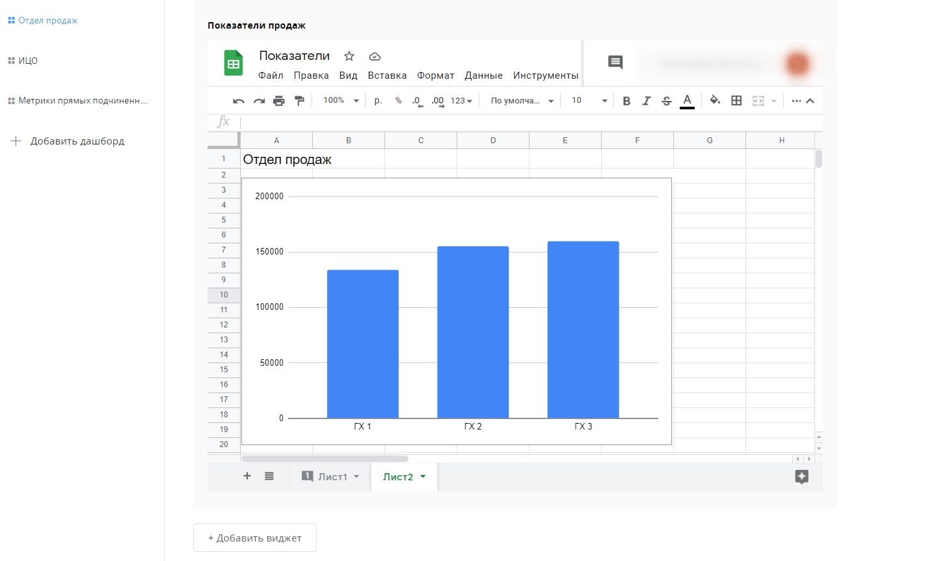Click the print icon
Image resolution: width=951 pixels, height=561 pixels.
point(279,101)
